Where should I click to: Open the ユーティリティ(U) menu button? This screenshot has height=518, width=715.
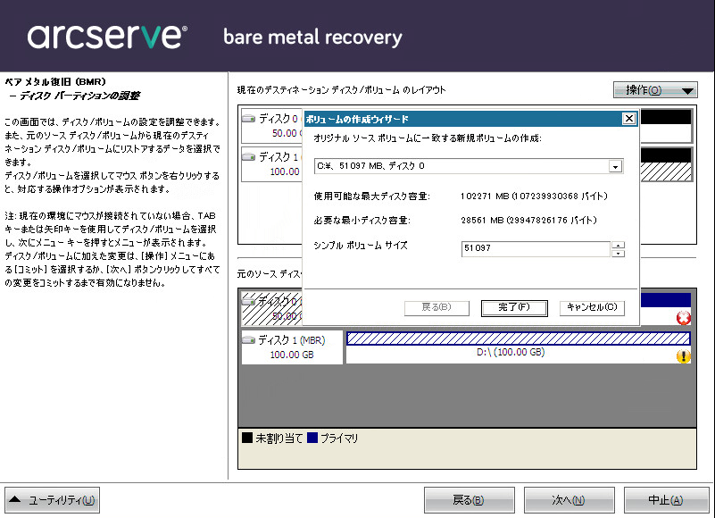click(52, 500)
